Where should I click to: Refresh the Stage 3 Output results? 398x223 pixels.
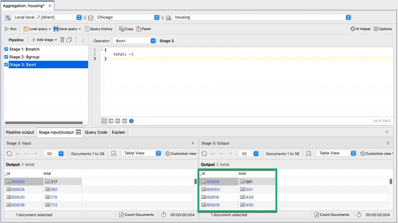click(x=204, y=153)
